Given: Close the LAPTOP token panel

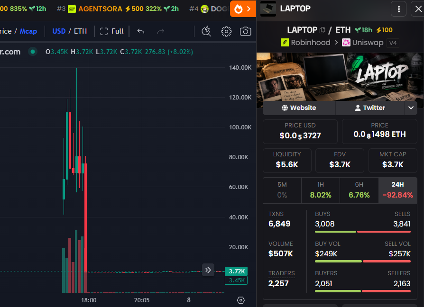Looking at the screenshot, I should click(x=418, y=9).
